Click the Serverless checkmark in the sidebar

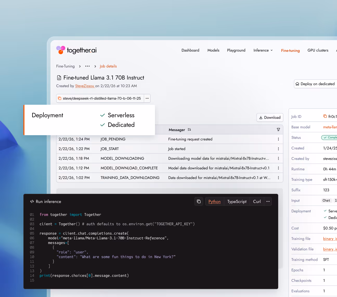(x=325, y=211)
